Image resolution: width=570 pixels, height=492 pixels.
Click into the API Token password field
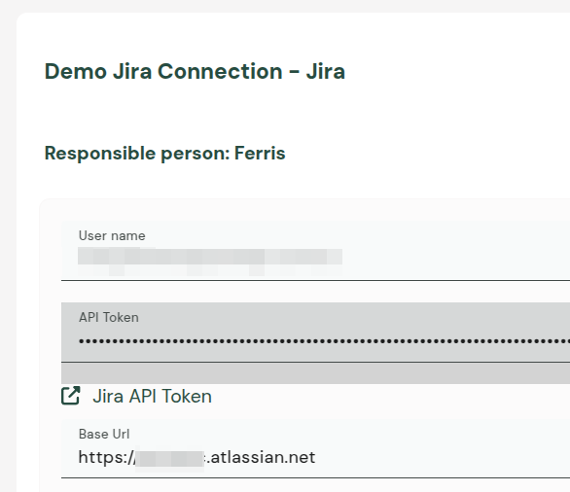click(315, 333)
